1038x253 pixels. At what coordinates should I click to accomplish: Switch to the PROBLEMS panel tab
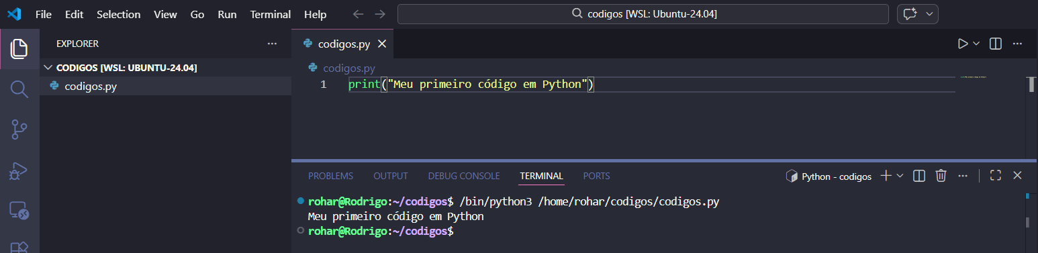click(330, 176)
